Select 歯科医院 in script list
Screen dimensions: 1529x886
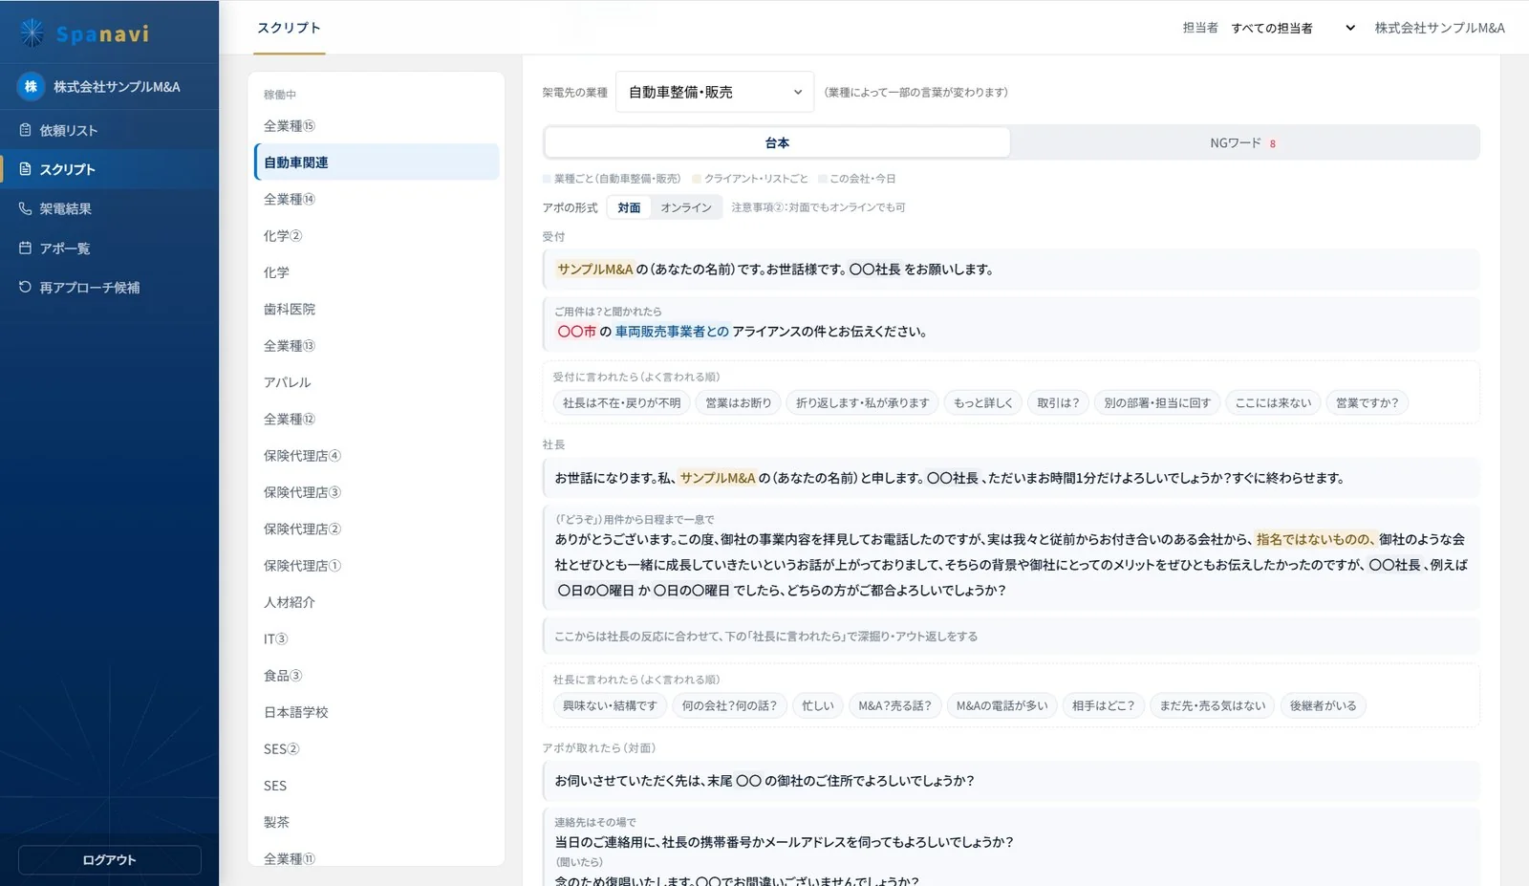[377, 309]
